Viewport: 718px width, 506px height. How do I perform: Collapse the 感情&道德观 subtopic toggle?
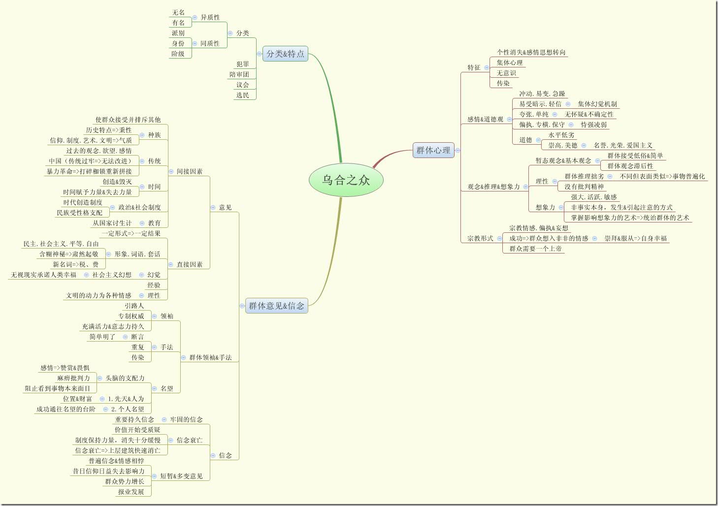pyautogui.click(x=509, y=119)
